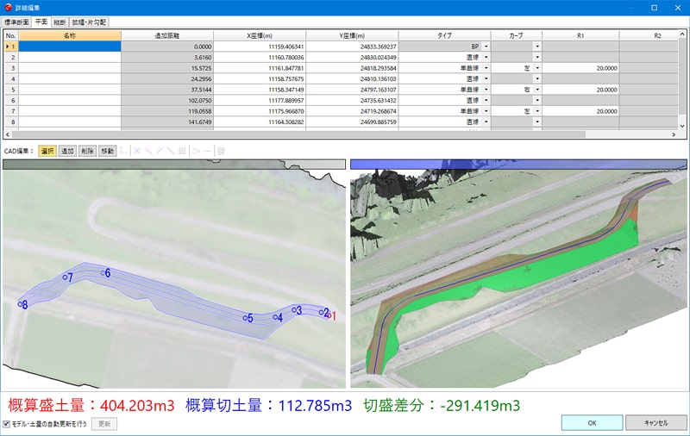The image size is (690, 436).
Task: Select point marker 7 in plan view
Action: [66, 277]
